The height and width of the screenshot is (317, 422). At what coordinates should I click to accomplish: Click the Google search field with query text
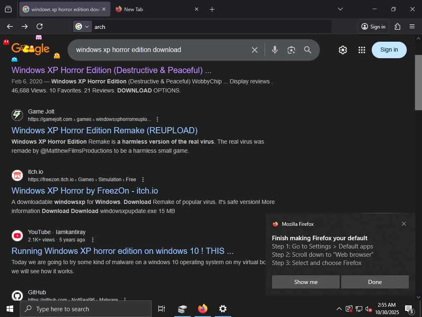click(162, 50)
